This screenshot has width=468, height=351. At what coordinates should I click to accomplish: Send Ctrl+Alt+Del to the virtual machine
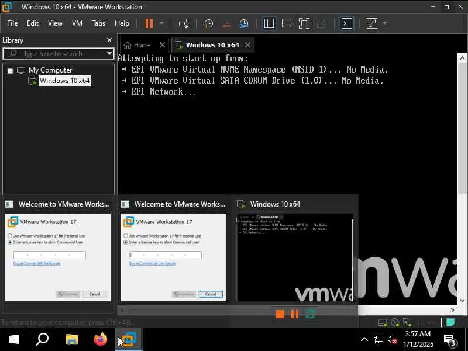[x=184, y=23]
